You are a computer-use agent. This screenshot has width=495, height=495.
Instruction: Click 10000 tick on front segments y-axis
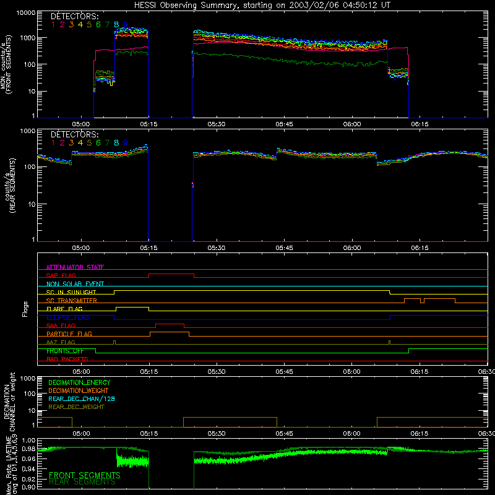tap(26, 13)
